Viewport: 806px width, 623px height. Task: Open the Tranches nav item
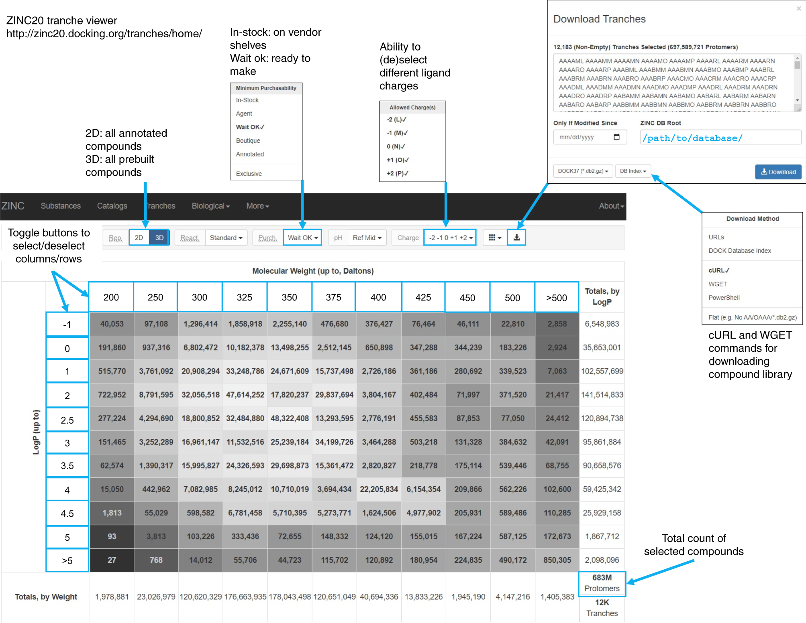(x=160, y=206)
